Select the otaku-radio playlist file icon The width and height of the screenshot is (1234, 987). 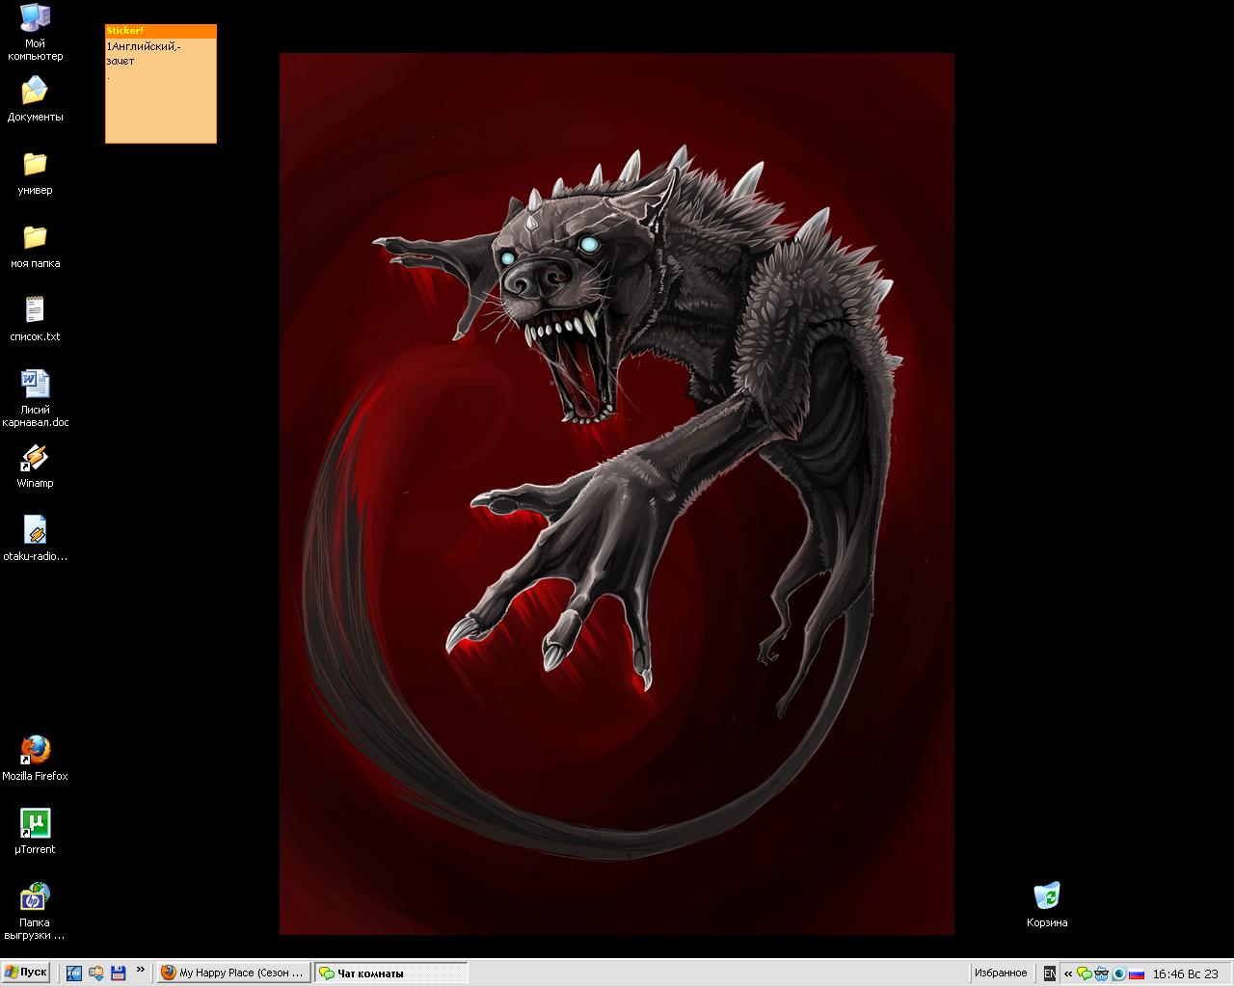[35, 531]
